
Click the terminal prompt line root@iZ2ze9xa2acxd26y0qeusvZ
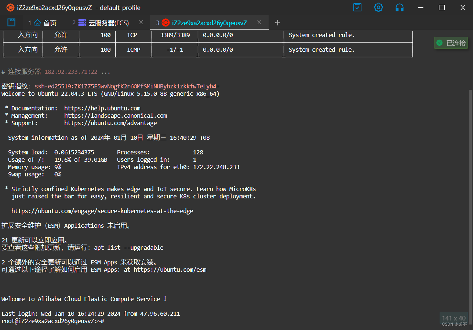click(x=53, y=321)
